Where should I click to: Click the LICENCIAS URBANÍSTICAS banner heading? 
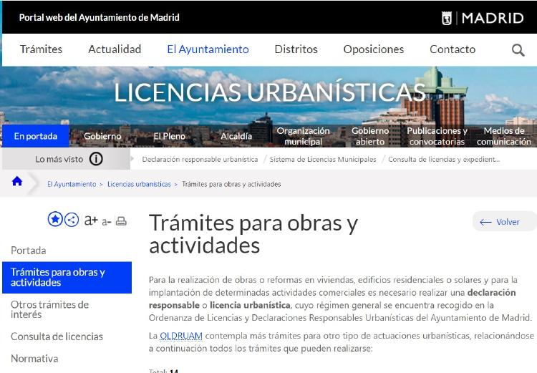269,92
